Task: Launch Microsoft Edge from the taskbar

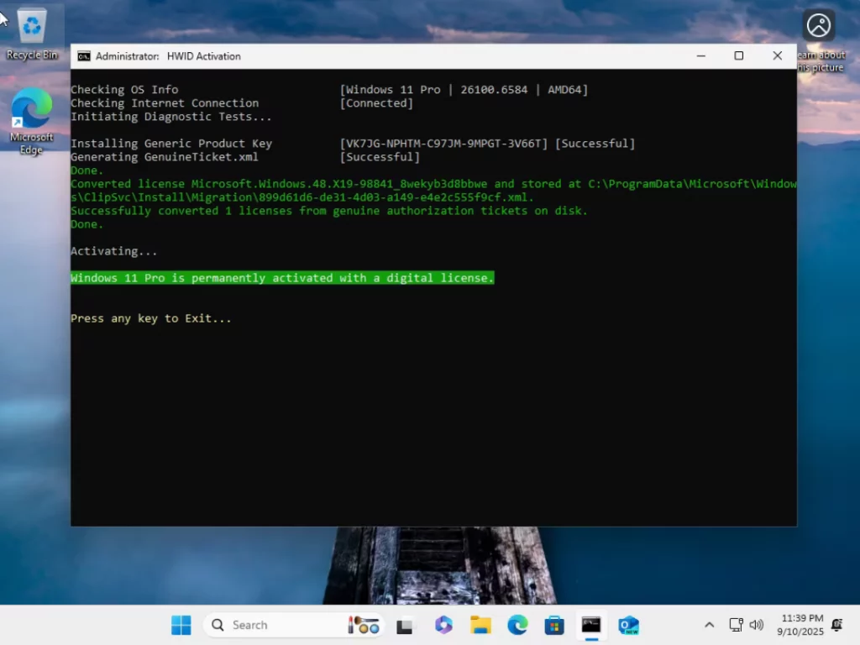Action: [517, 625]
